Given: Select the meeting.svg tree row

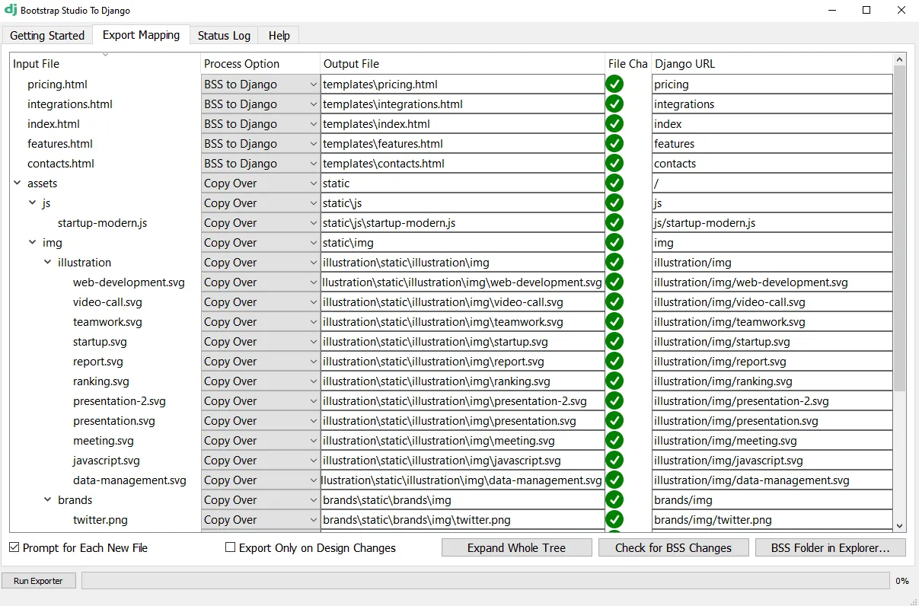Looking at the screenshot, I should (x=104, y=440).
